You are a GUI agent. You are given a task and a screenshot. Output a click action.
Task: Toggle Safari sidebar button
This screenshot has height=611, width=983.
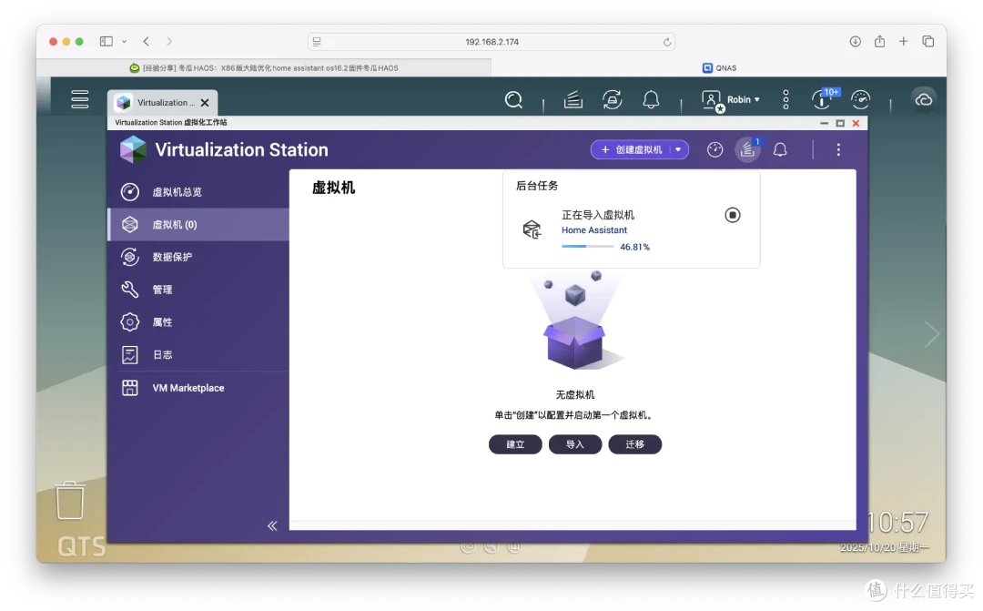click(x=106, y=41)
